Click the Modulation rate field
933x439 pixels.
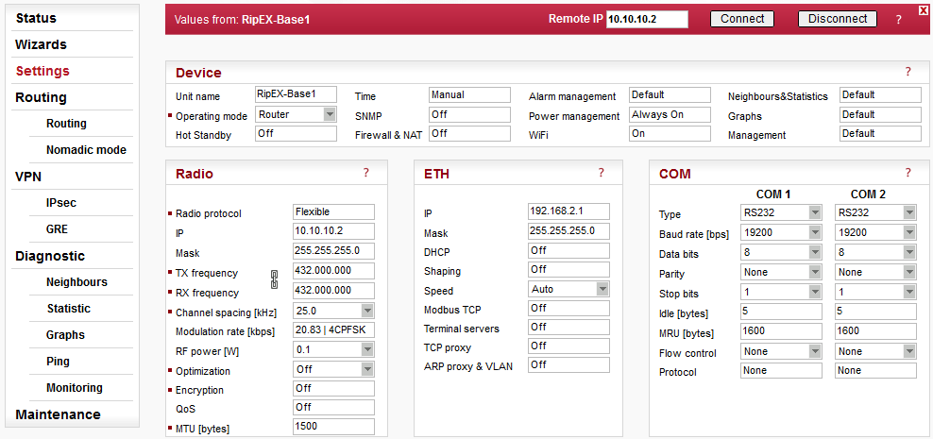point(333,330)
